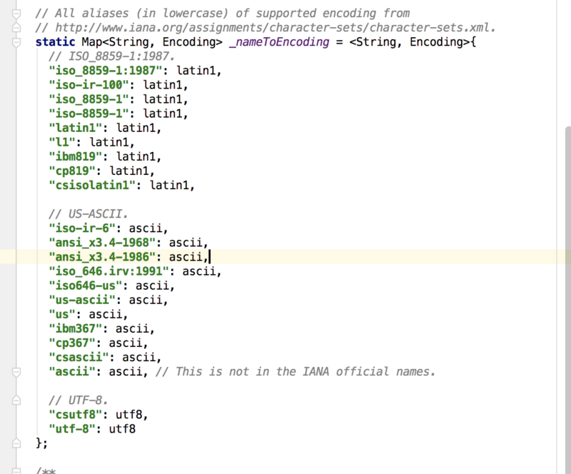
Task: Click the utf8 value after "csutf8"
Action: point(129,415)
